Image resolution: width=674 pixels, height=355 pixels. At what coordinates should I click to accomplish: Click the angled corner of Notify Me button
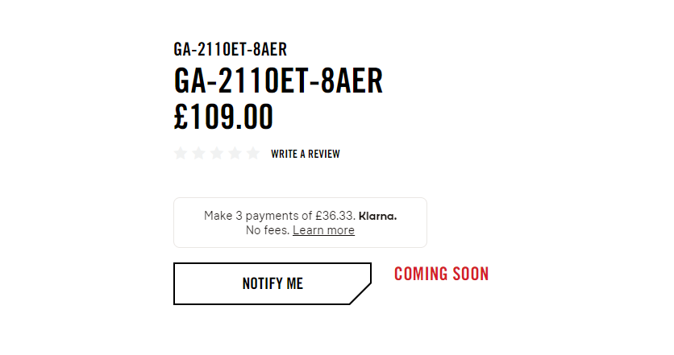[360, 294]
